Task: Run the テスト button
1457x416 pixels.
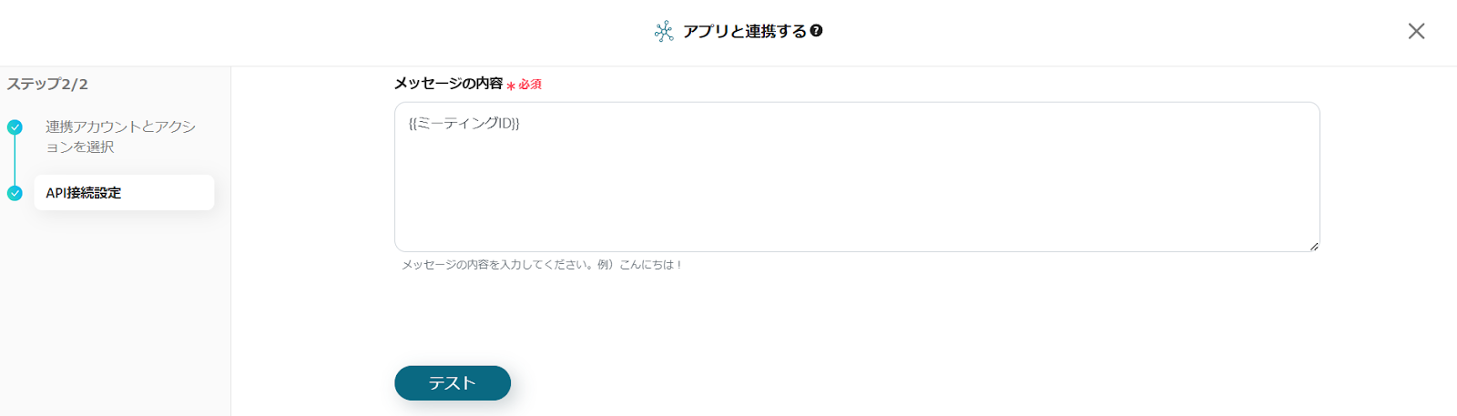Action: coord(453,383)
